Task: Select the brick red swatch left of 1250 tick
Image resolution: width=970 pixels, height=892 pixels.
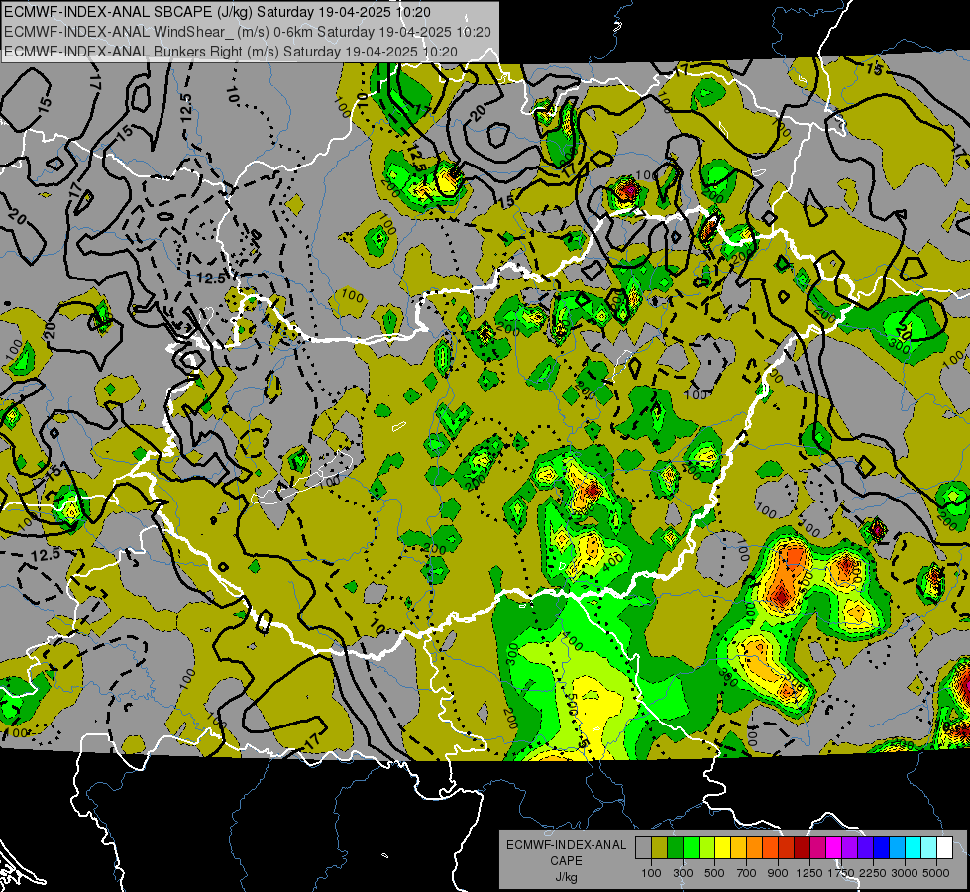Action: coord(787,848)
